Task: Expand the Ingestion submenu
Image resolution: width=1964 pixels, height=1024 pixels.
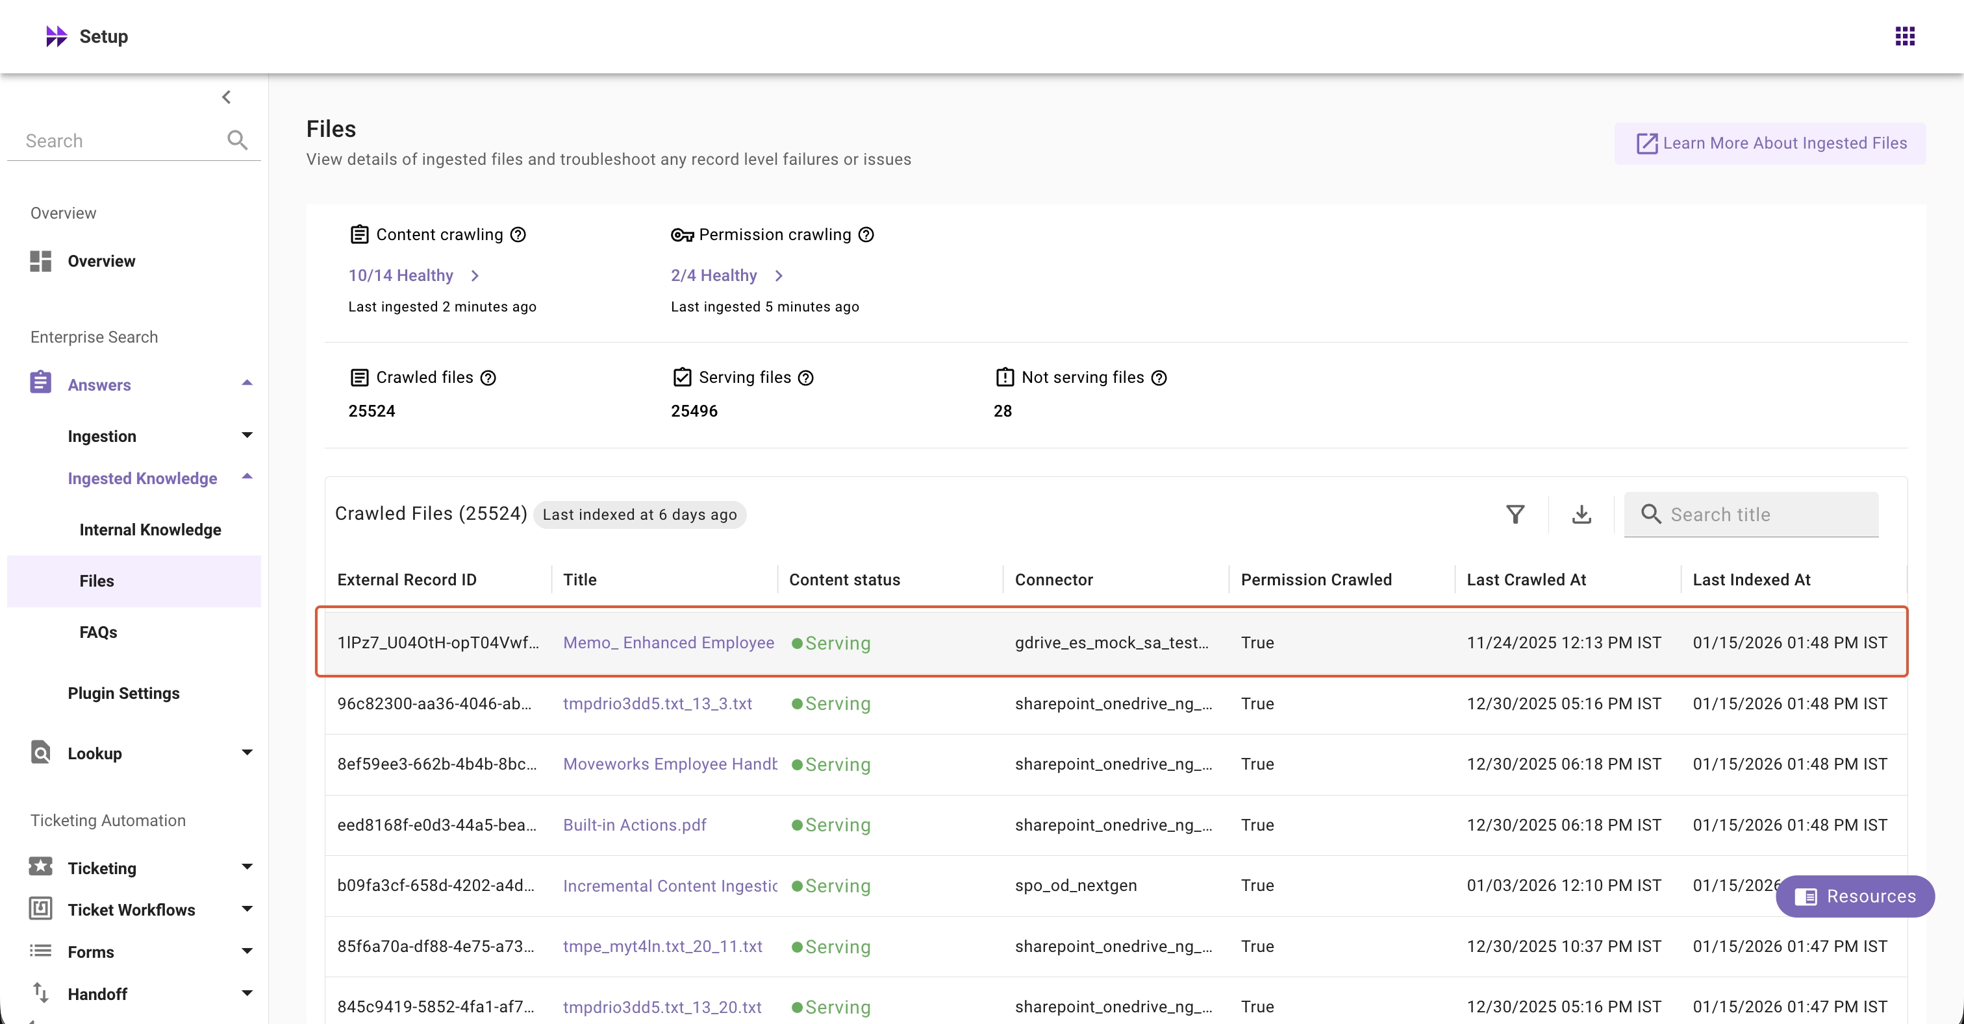Action: (246, 436)
